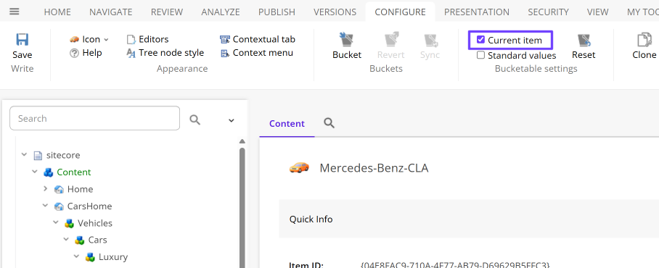Click the Cars node icon
Viewport: 659px width, 268px height.
[x=79, y=240]
